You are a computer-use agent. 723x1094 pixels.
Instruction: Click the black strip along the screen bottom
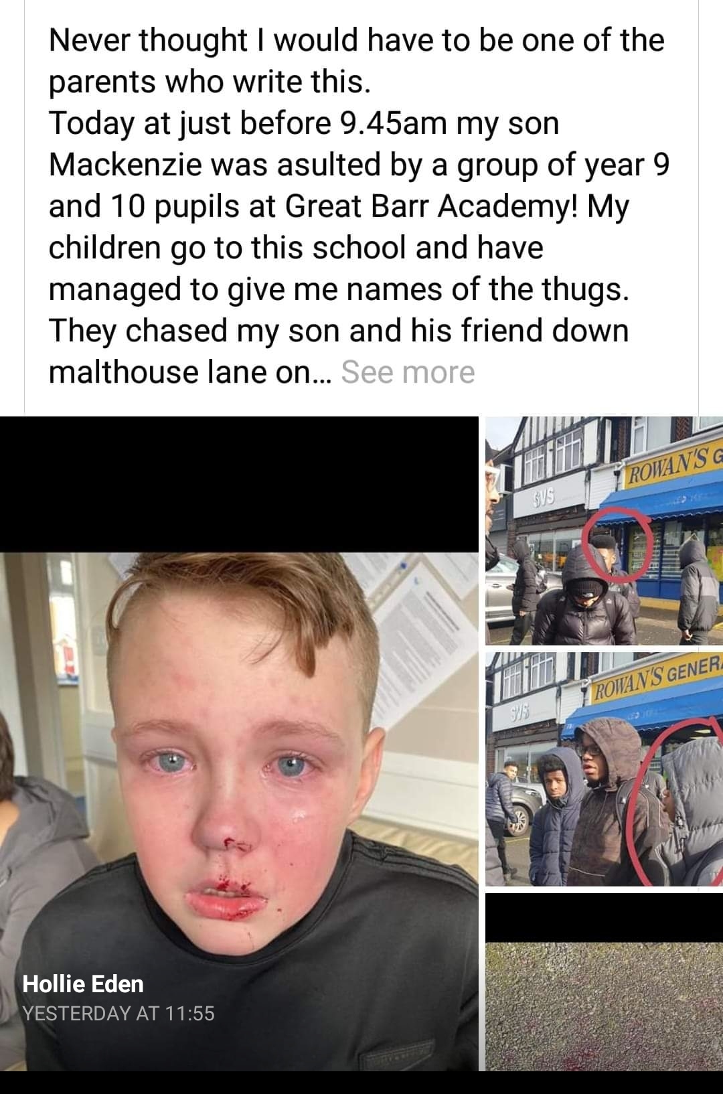[361, 1082]
